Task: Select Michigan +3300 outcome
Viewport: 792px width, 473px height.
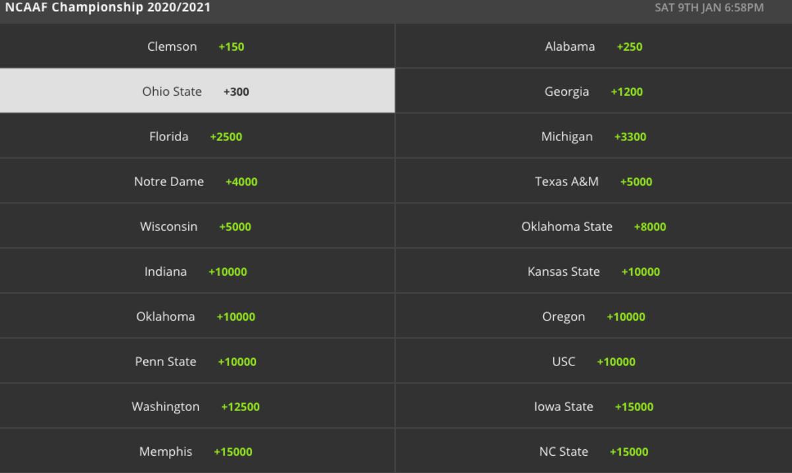Action: click(593, 137)
